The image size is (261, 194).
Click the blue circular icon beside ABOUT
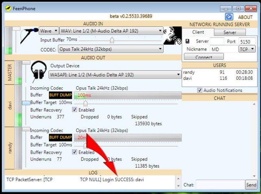tap(229, 17)
